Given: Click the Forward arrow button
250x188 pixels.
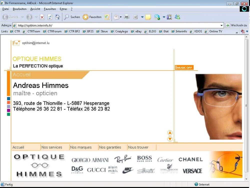Looking at the screenshot, I should click(x=29, y=17).
